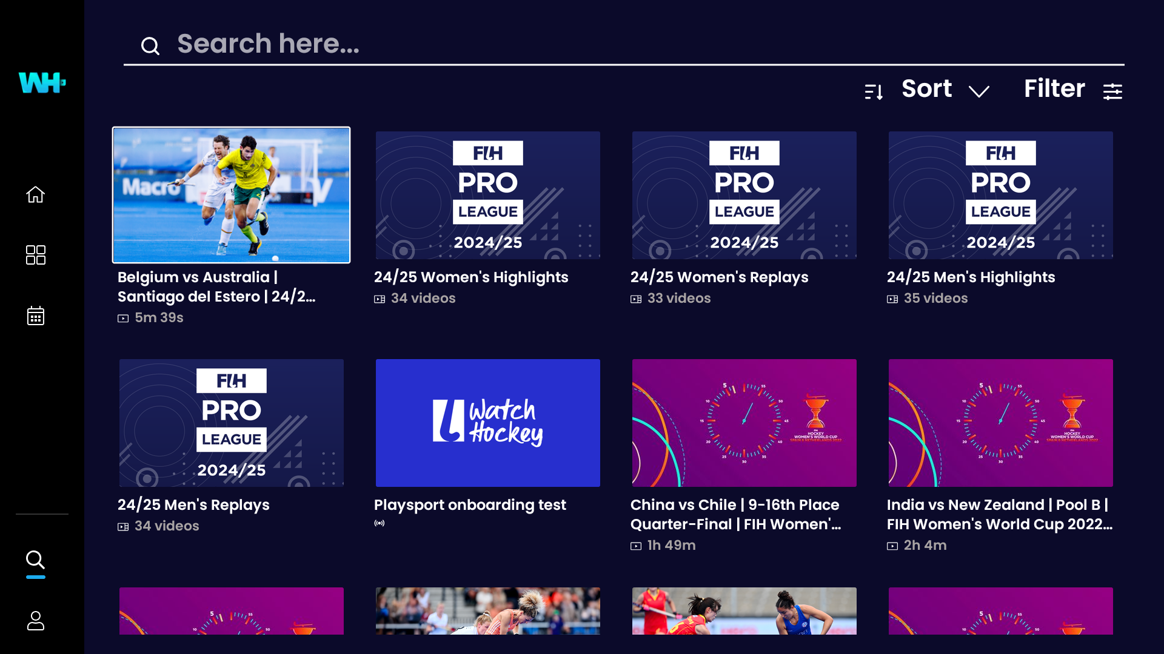Open bottom-row thumbnail with red and blue players
This screenshot has width=1164, height=654.
click(744, 610)
